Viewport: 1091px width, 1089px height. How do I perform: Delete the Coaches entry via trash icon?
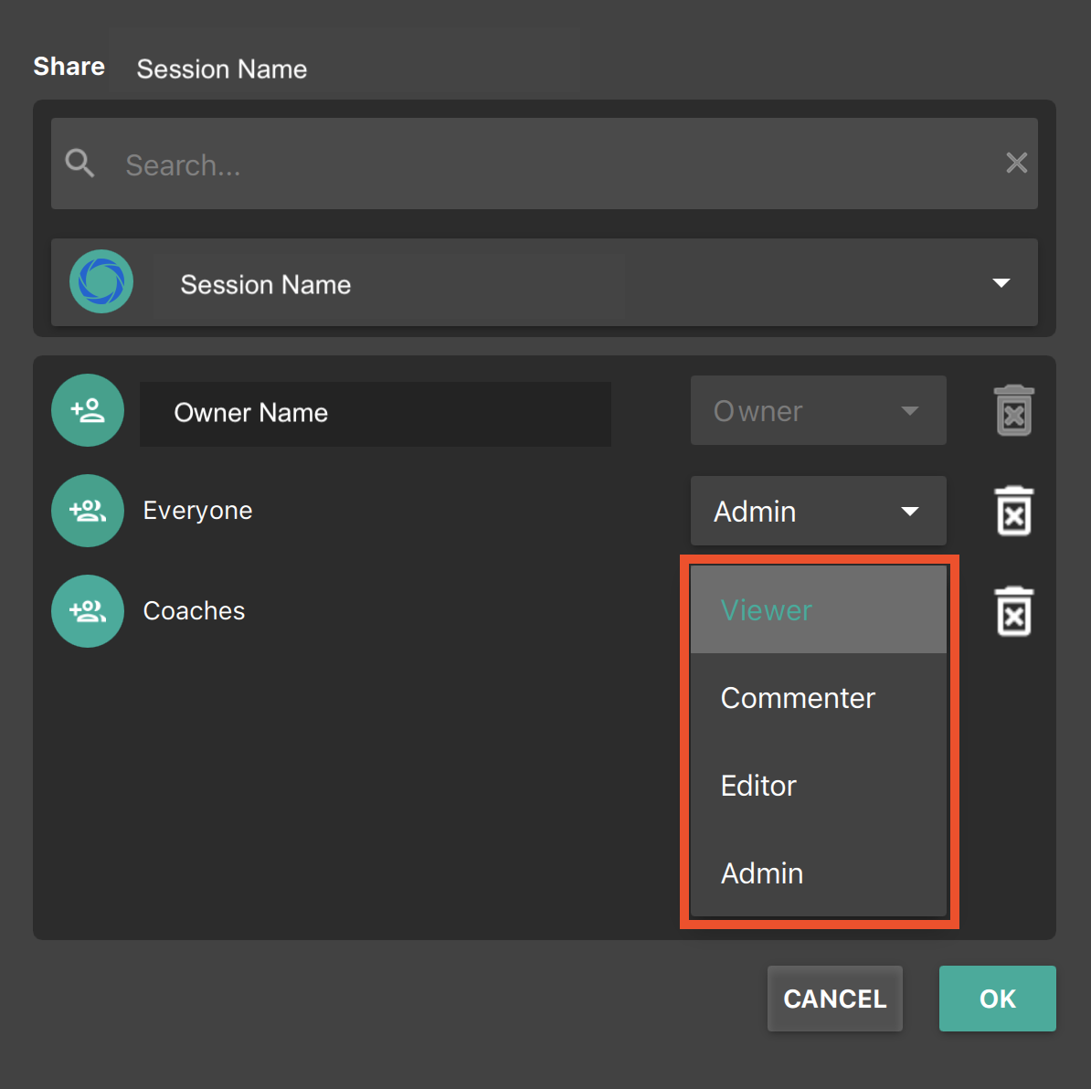(x=1013, y=611)
